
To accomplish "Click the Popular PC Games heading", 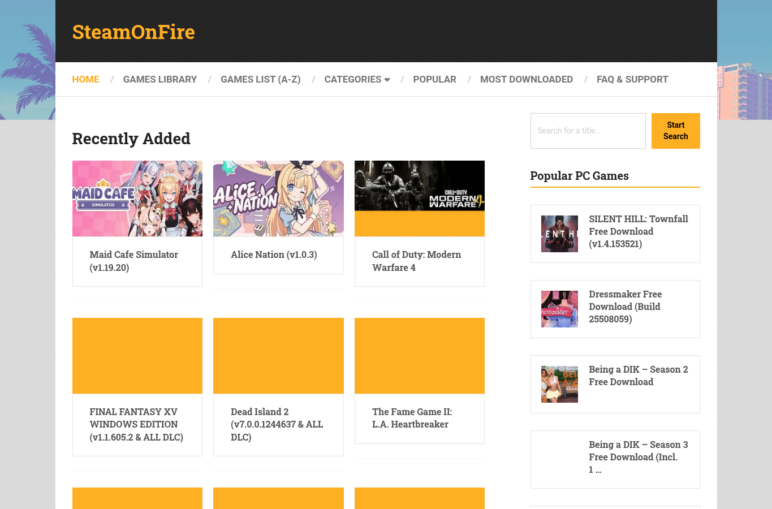I will 580,176.
